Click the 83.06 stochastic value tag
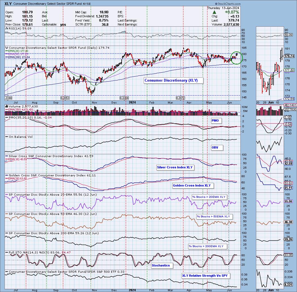 coord(288,255)
